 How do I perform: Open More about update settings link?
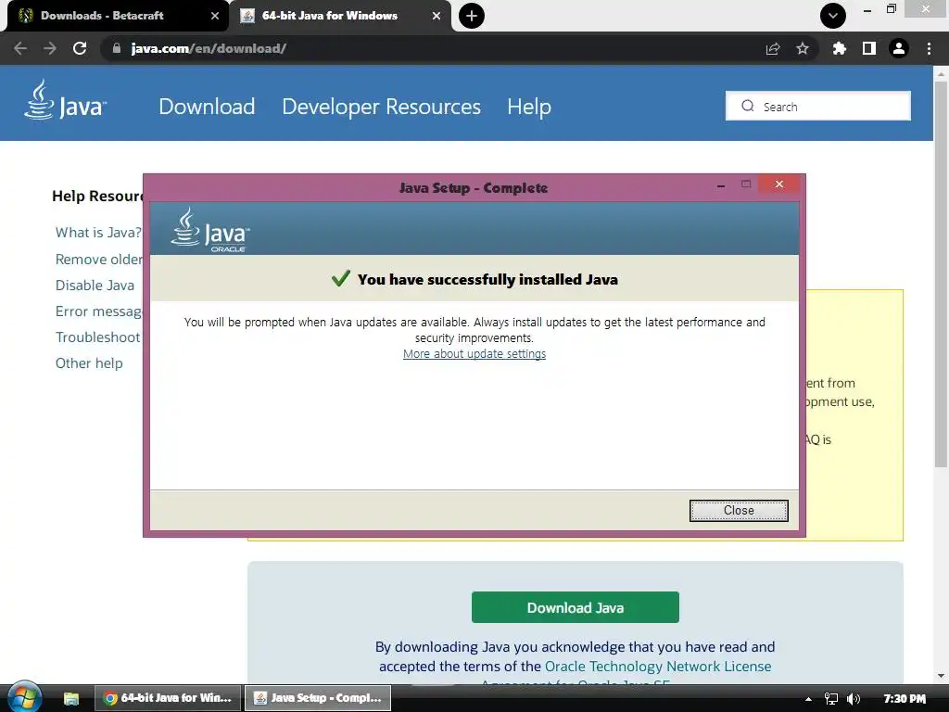point(474,353)
